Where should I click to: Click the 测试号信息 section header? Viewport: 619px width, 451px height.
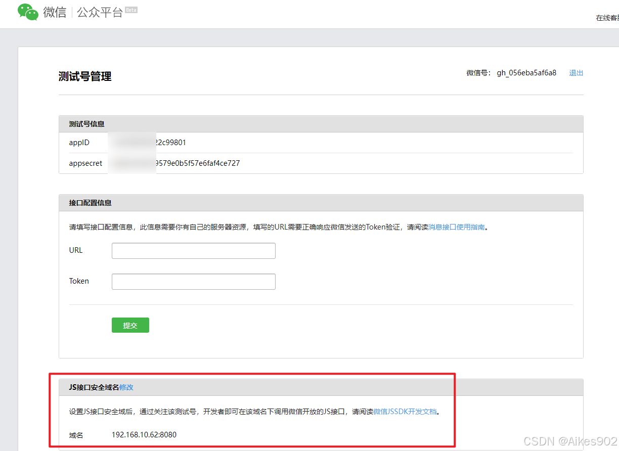(321, 124)
